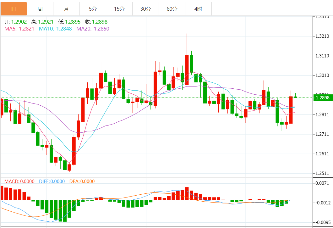Open the 60分 timeframe tab

point(172,9)
